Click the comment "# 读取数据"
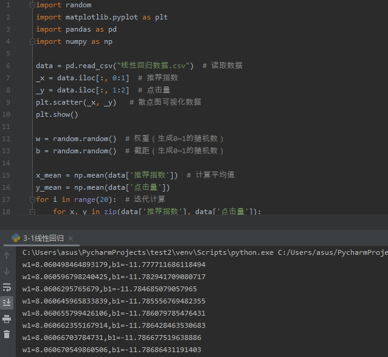This screenshot has height=357, width=388. click(223, 66)
